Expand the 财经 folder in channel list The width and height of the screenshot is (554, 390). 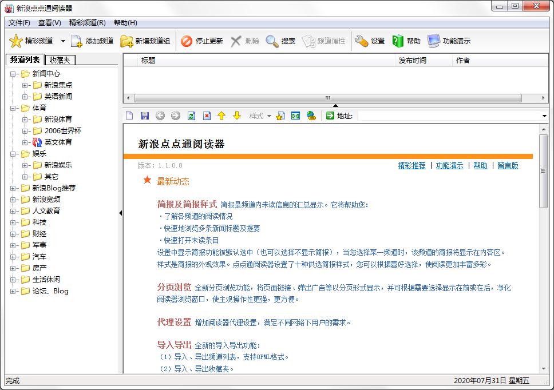click(13, 234)
